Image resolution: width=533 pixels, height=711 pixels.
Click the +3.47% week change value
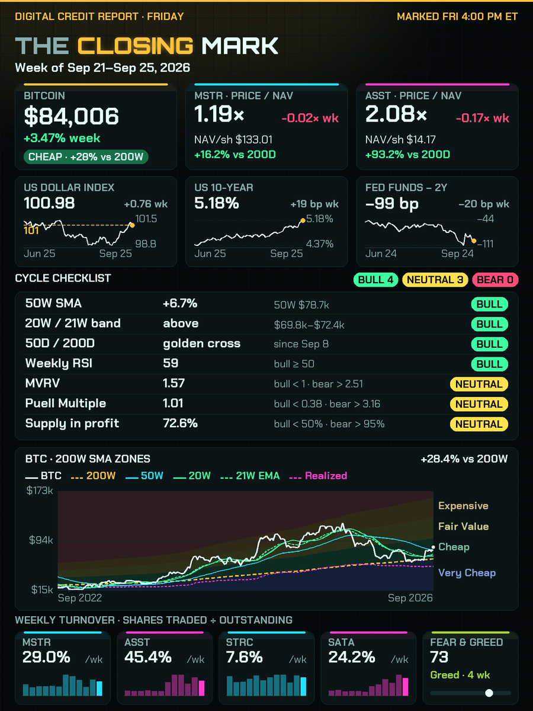pyautogui.click(x=62, y=139)
